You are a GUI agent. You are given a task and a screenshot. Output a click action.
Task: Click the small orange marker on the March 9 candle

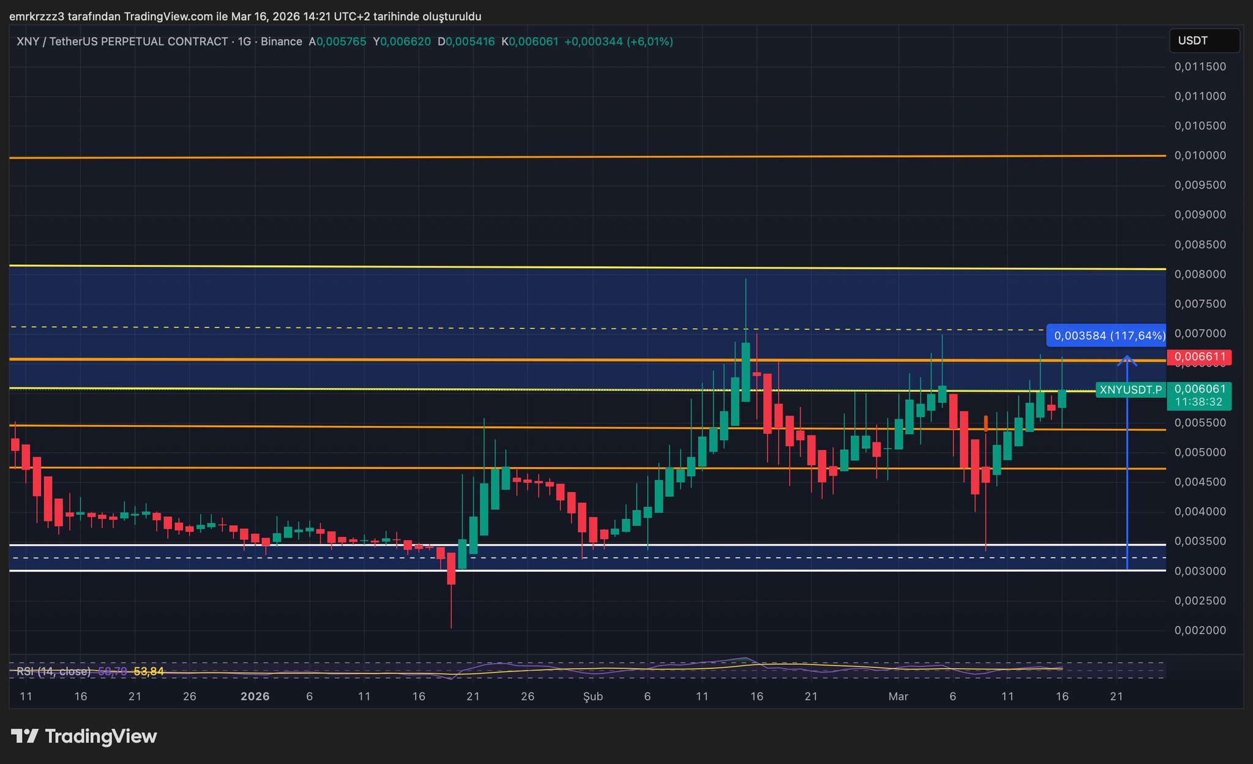coord(986,423)
